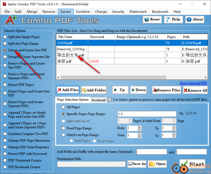Screen dimensions: 211x174
Task: Select the 加密.pdf file row
Action: tap(132, 61)
